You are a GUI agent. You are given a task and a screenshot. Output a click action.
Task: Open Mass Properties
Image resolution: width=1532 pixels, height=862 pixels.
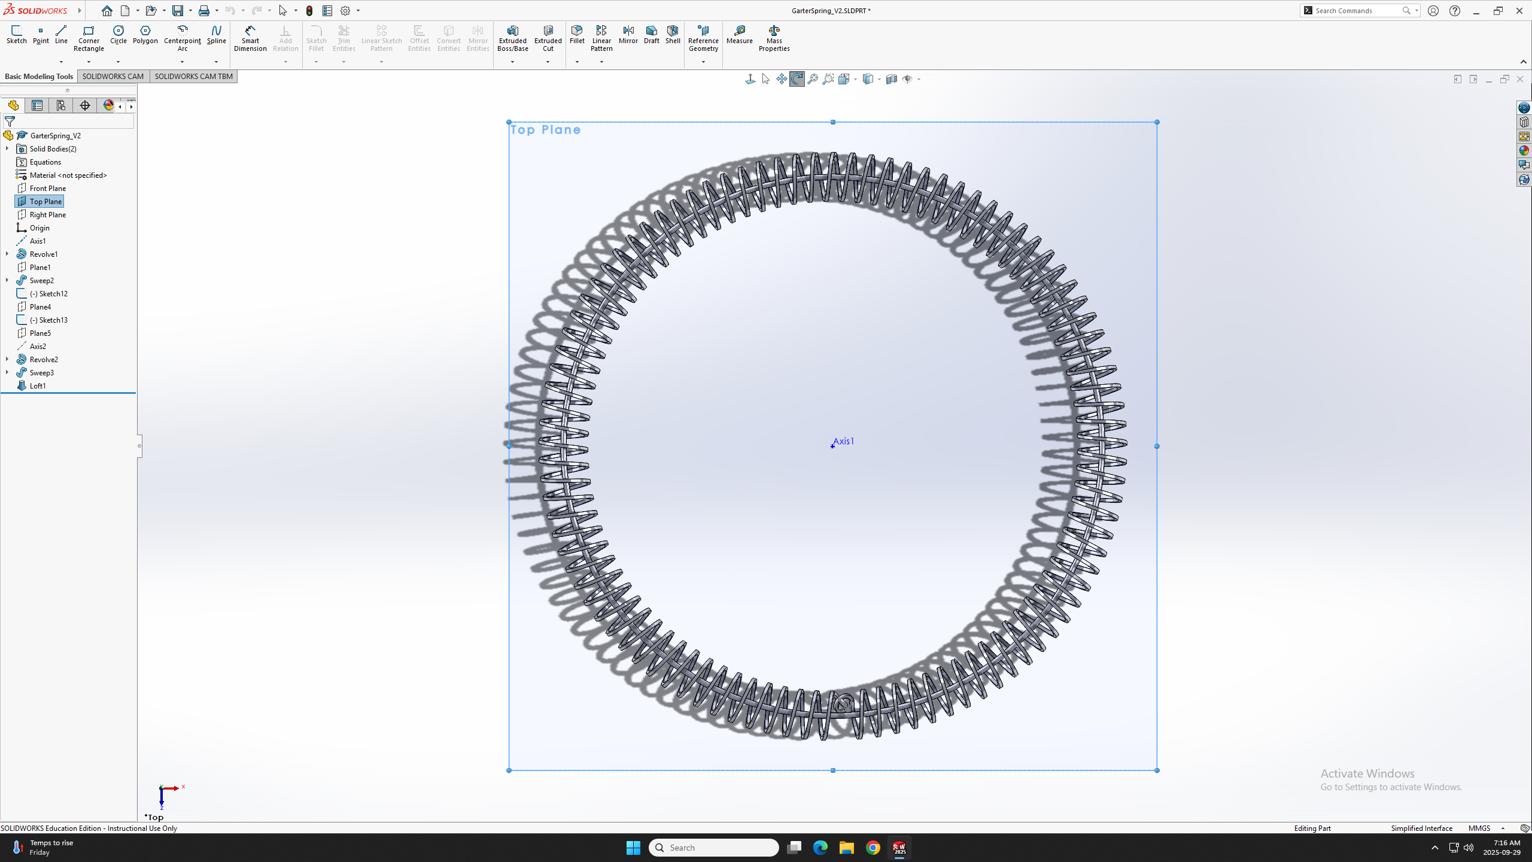tap(774, 39)
